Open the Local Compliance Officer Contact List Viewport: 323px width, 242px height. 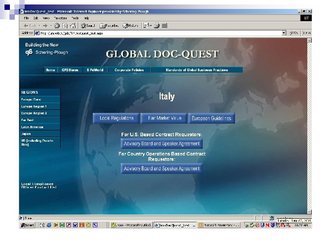pos(39,186)
